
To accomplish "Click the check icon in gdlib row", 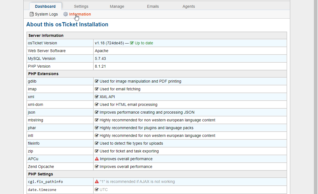I will (97, 81).
